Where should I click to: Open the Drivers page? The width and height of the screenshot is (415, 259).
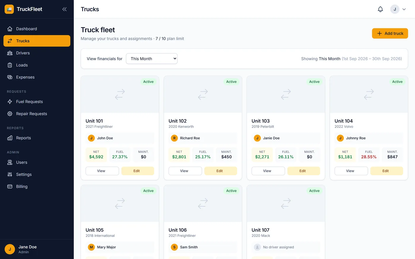click(x=37, y=53)
